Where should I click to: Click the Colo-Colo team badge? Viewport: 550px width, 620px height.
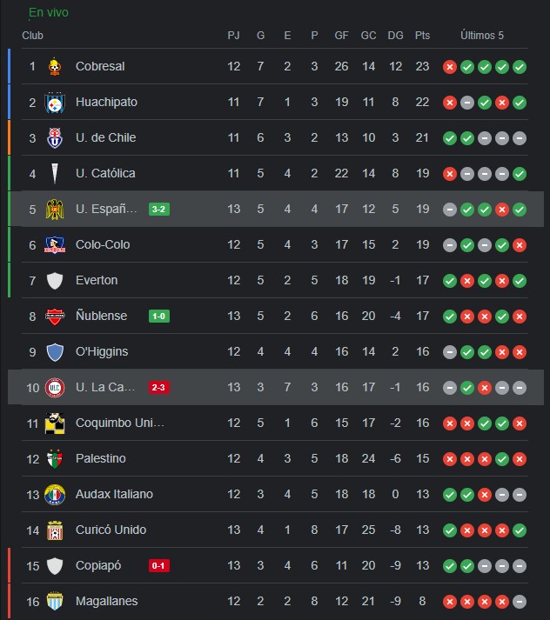pos(55,245)
